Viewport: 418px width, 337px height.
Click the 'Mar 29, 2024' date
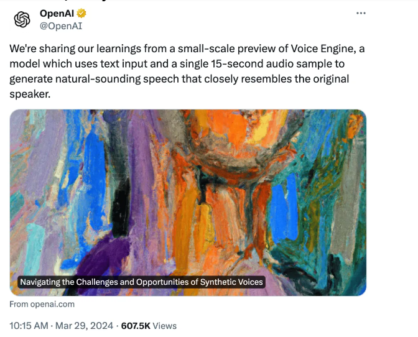pyautogui.click(x=84, y=326)
